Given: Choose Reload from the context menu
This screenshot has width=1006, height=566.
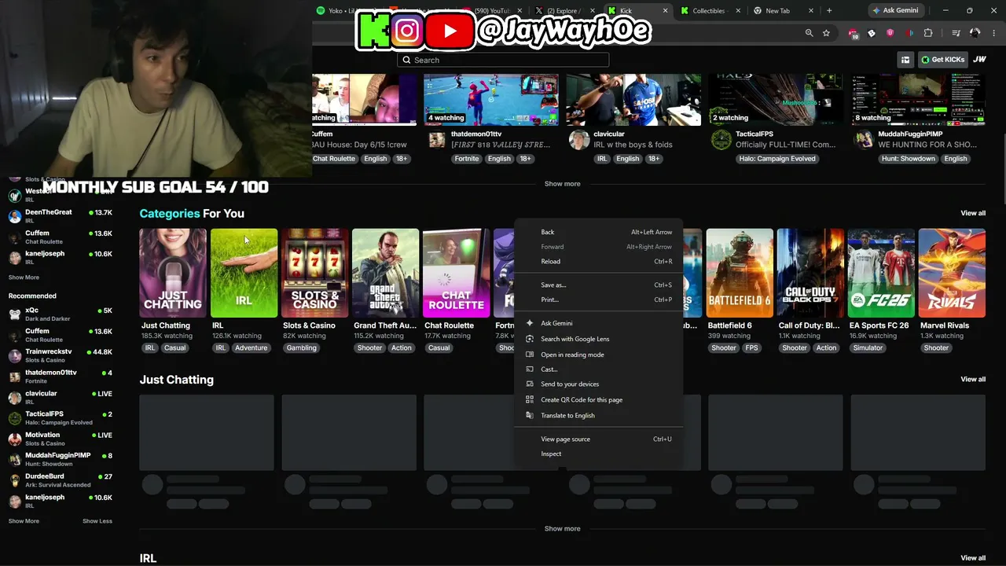Looking at the screenshot, I should tap(599, 262).
